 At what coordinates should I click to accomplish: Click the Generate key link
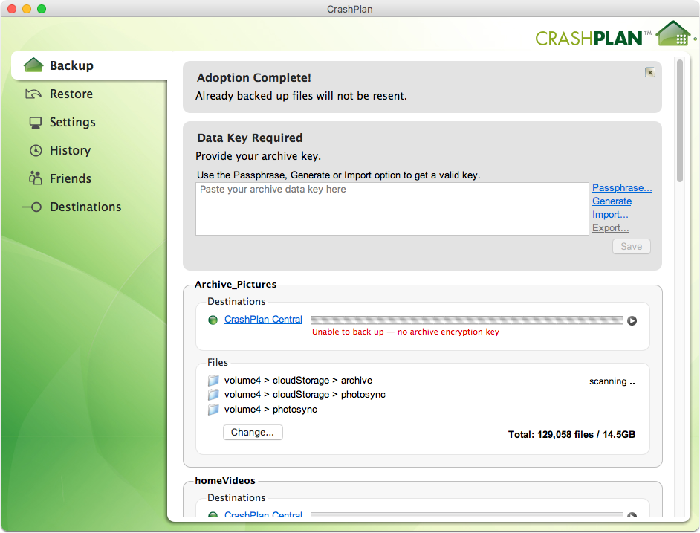612,201
